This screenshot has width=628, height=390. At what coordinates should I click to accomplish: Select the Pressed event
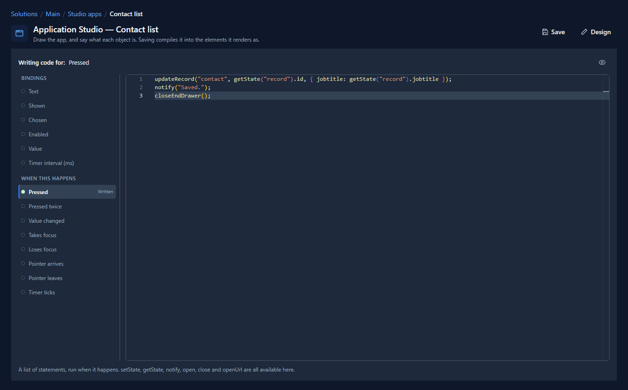(67, 192)
